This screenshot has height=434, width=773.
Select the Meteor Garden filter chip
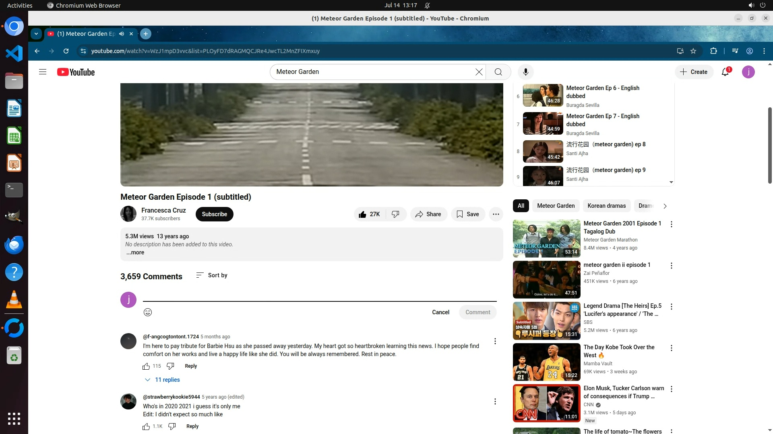(556, 206)
